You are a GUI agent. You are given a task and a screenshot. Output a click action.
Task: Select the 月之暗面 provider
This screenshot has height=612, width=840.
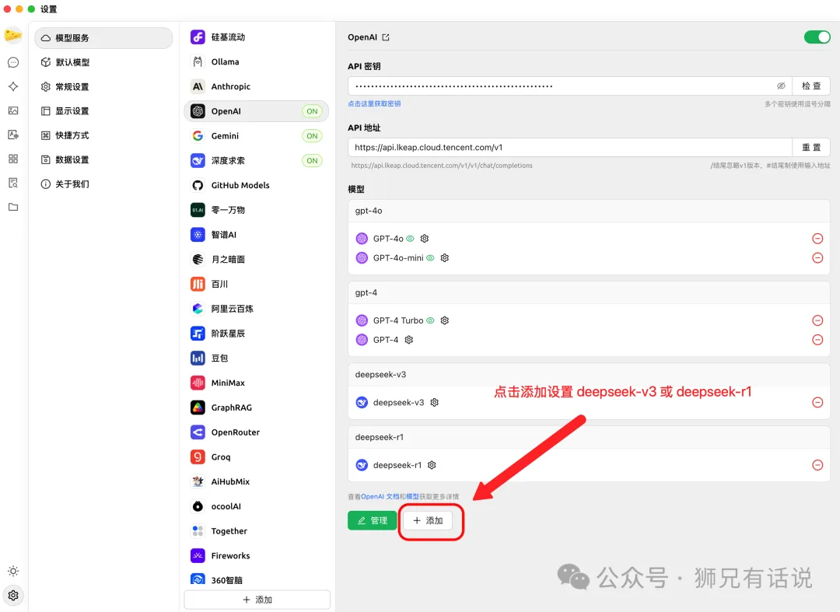point(256,259)
